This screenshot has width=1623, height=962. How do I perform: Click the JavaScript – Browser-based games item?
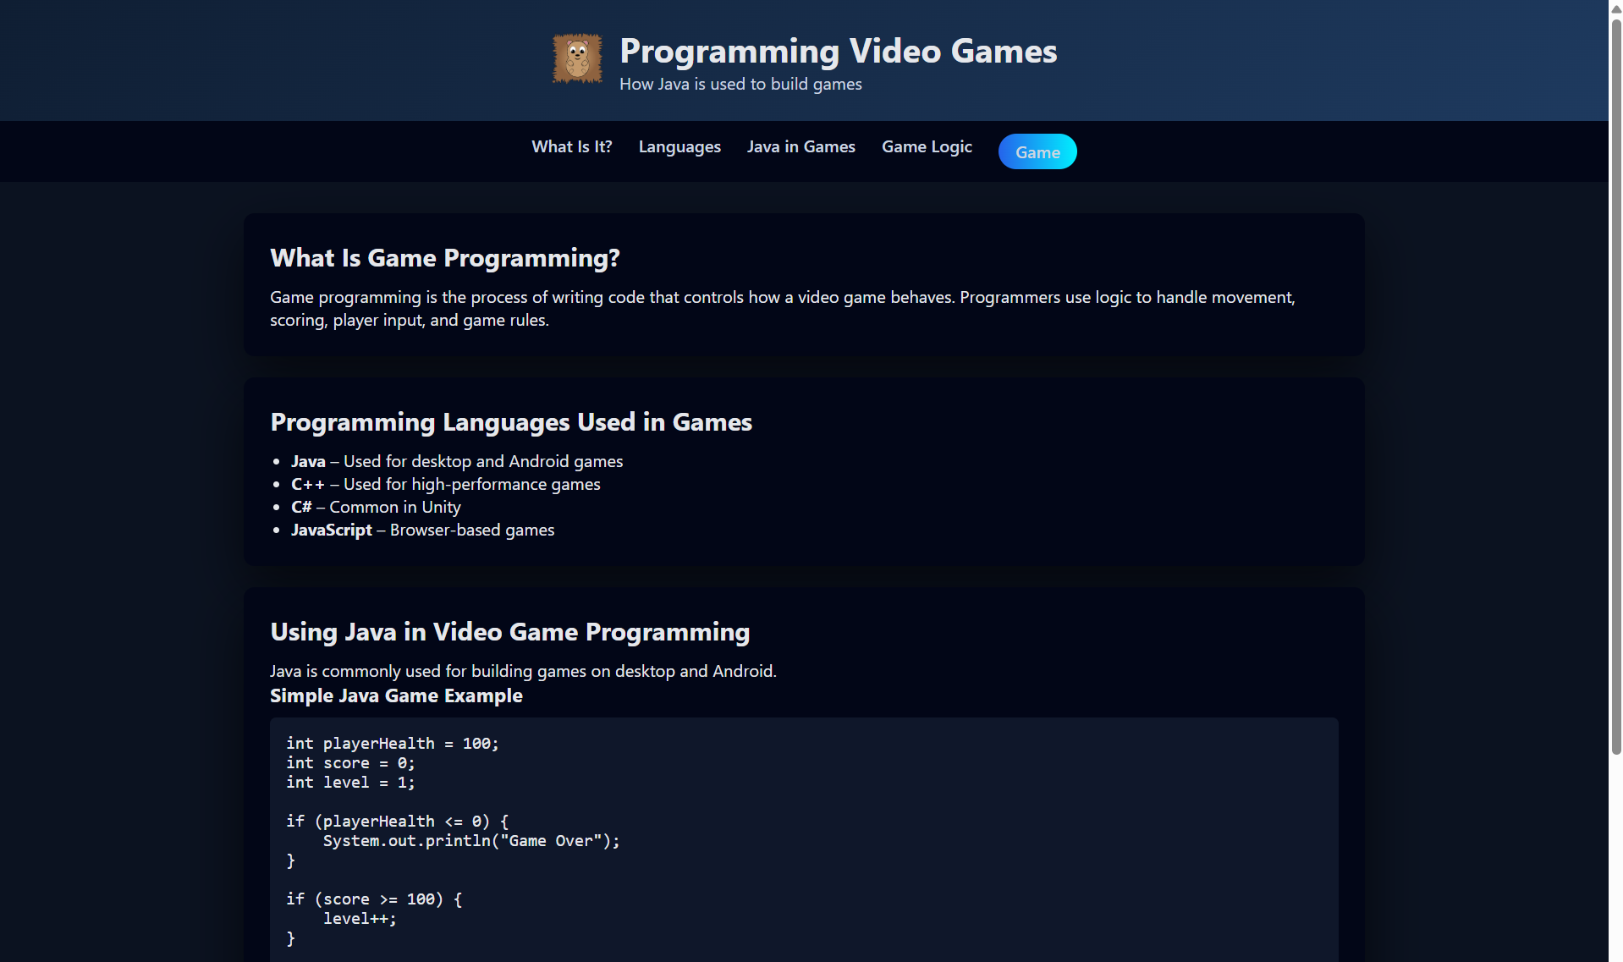(x=423, y=530)
